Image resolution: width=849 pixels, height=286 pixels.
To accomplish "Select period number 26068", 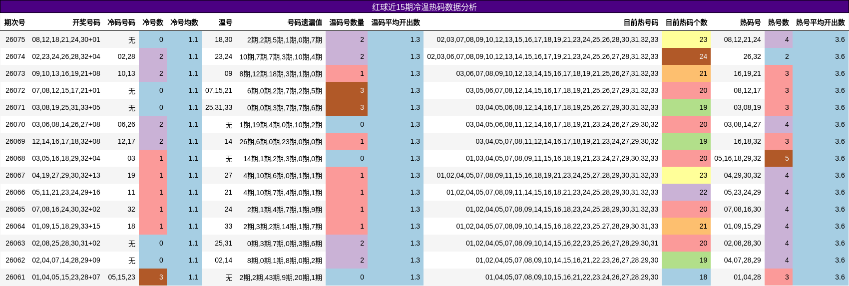I will 15,158.
